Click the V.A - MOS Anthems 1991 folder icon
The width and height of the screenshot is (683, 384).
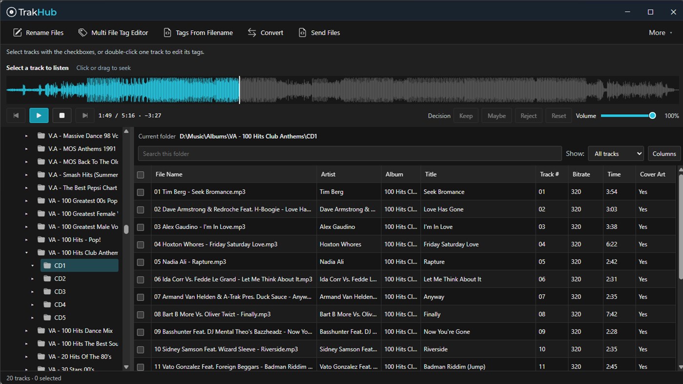[41, 149]
